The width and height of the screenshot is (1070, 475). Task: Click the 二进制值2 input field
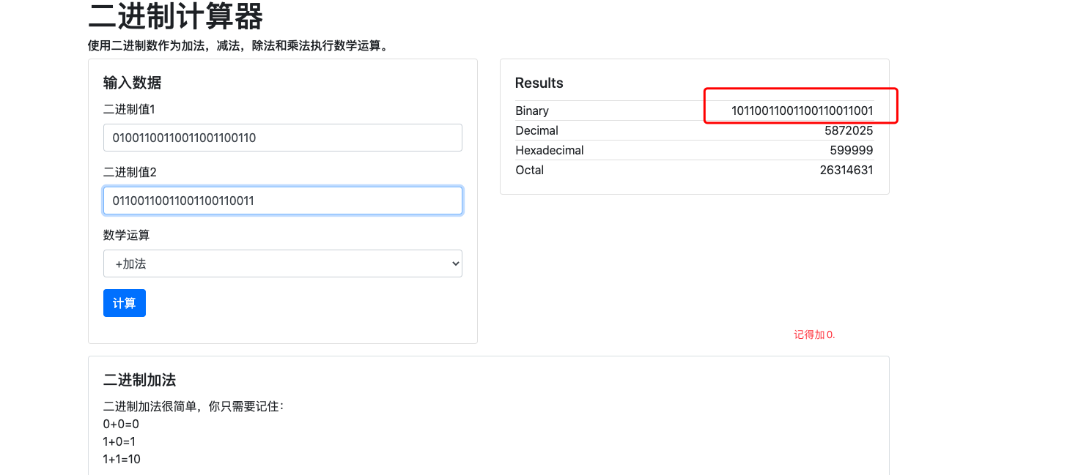(x=282, y=201)
